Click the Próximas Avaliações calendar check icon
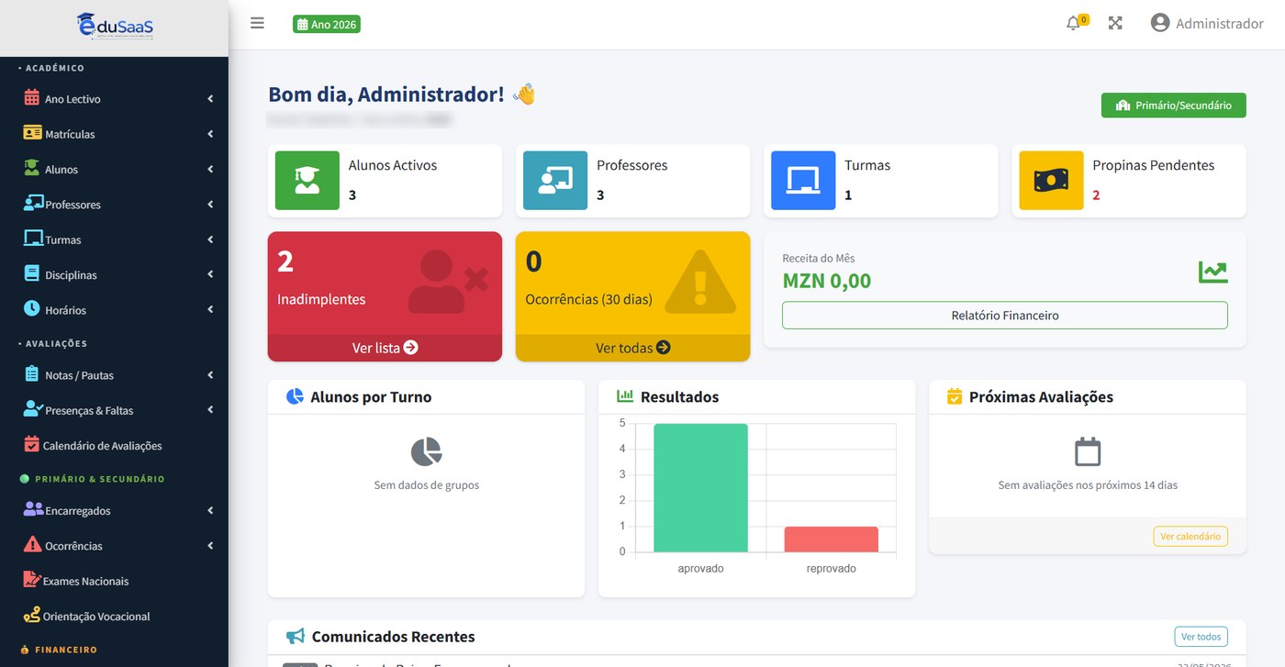 pos(955,396)
